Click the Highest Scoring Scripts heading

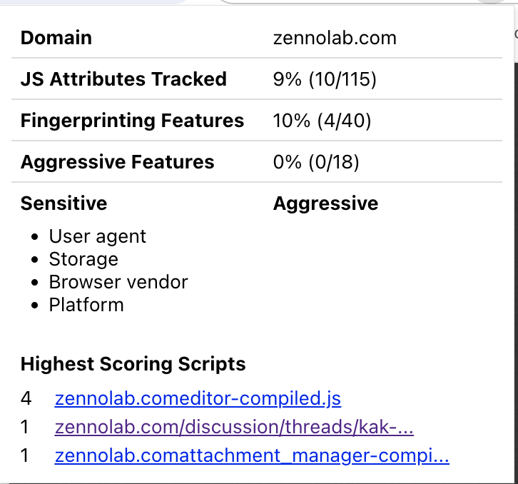click(x=133, y=364)
